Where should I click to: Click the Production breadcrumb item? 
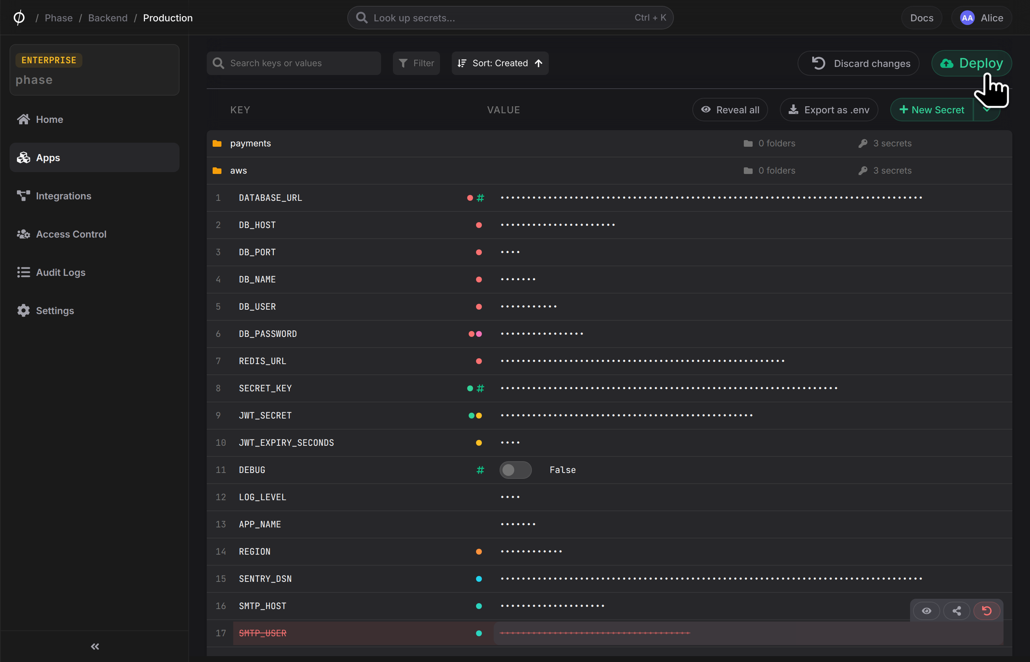168,18
